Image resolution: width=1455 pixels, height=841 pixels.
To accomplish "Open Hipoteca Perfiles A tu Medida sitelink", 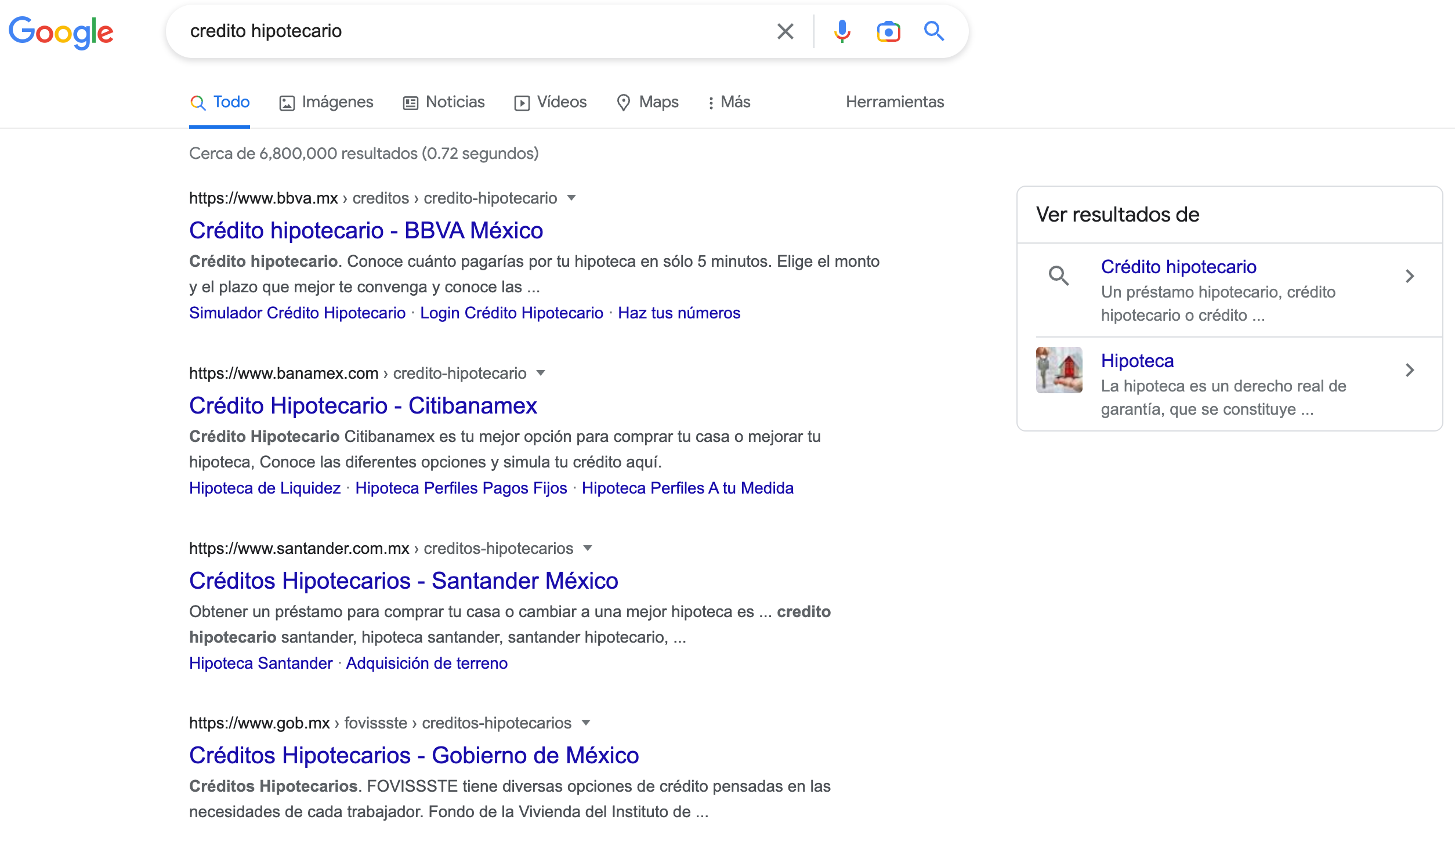I will tap(687, 488).
